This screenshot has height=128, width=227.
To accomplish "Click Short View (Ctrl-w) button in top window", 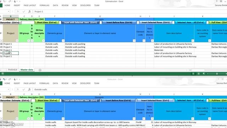I will 46,22.
